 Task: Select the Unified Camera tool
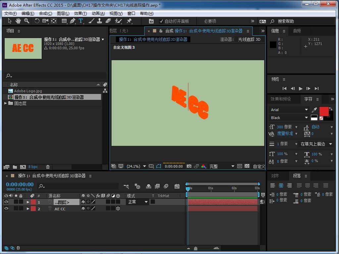(45, 21)
